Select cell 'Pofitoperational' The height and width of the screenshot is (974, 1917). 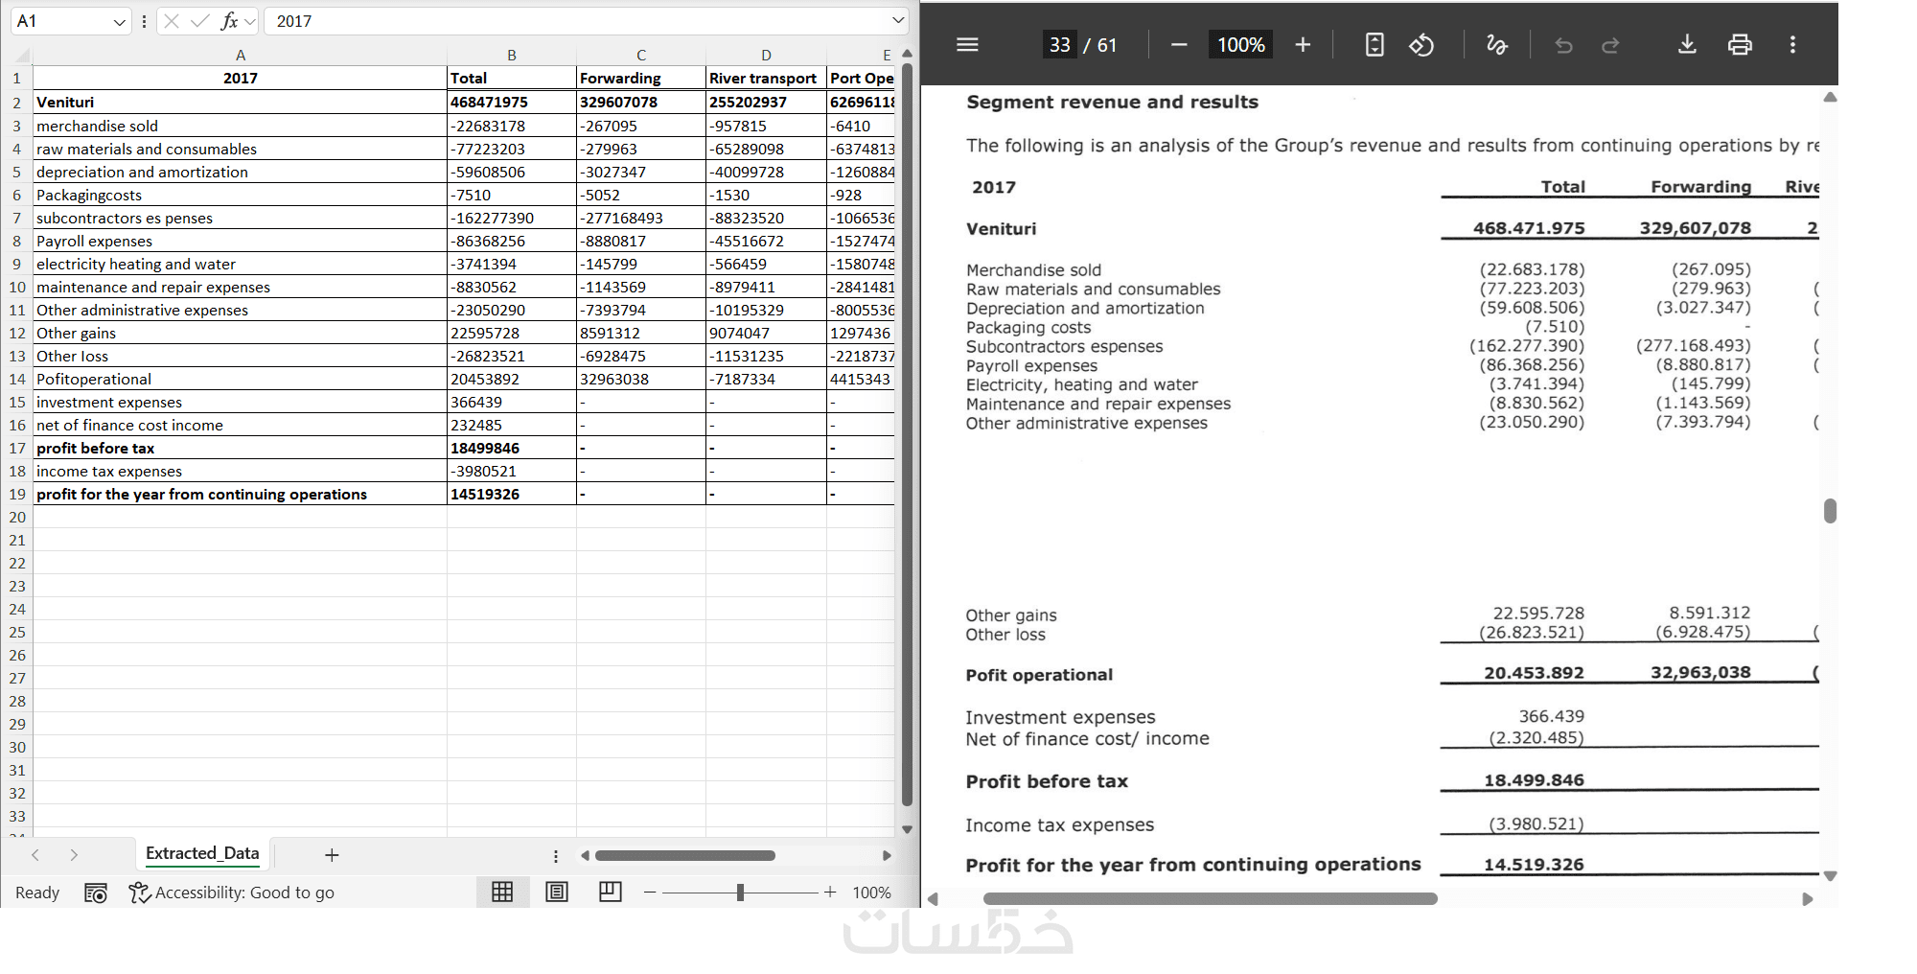(x=241, y=379)
